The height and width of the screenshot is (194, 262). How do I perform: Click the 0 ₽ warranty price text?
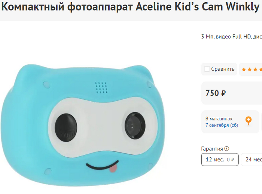(231, 160)
